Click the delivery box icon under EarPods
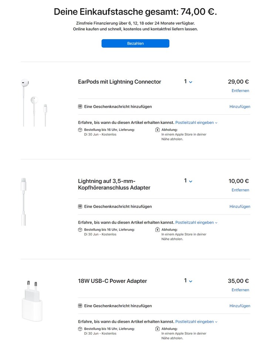The width and height of the screenshot is (273, 349). 80,130
